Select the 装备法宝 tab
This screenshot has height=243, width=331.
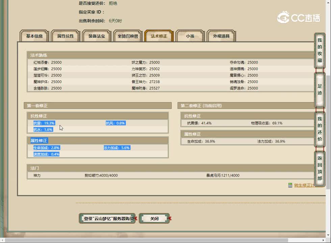pos(97,36)
